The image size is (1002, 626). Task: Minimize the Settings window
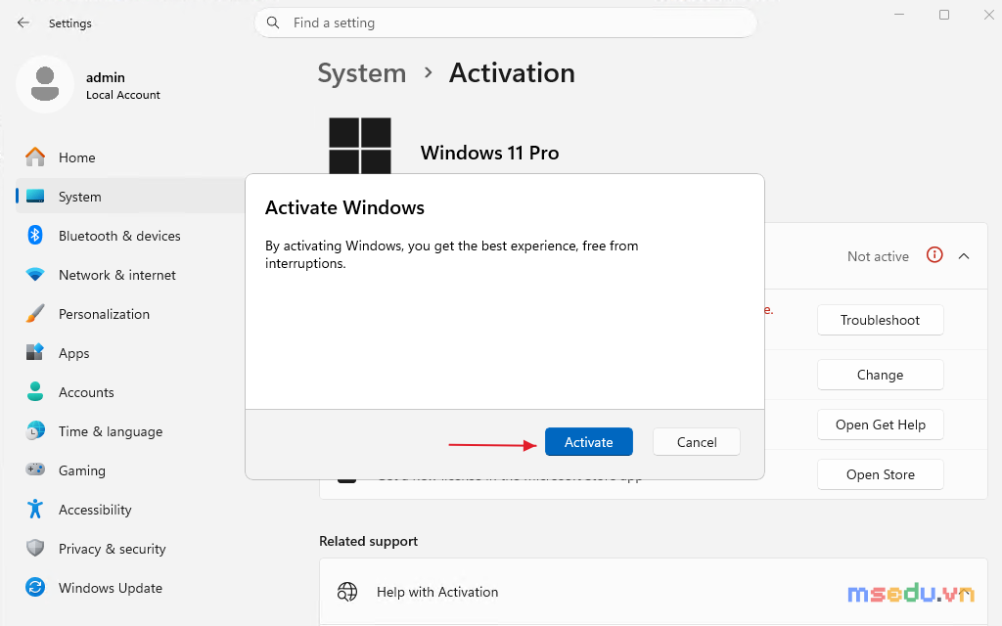899,14
